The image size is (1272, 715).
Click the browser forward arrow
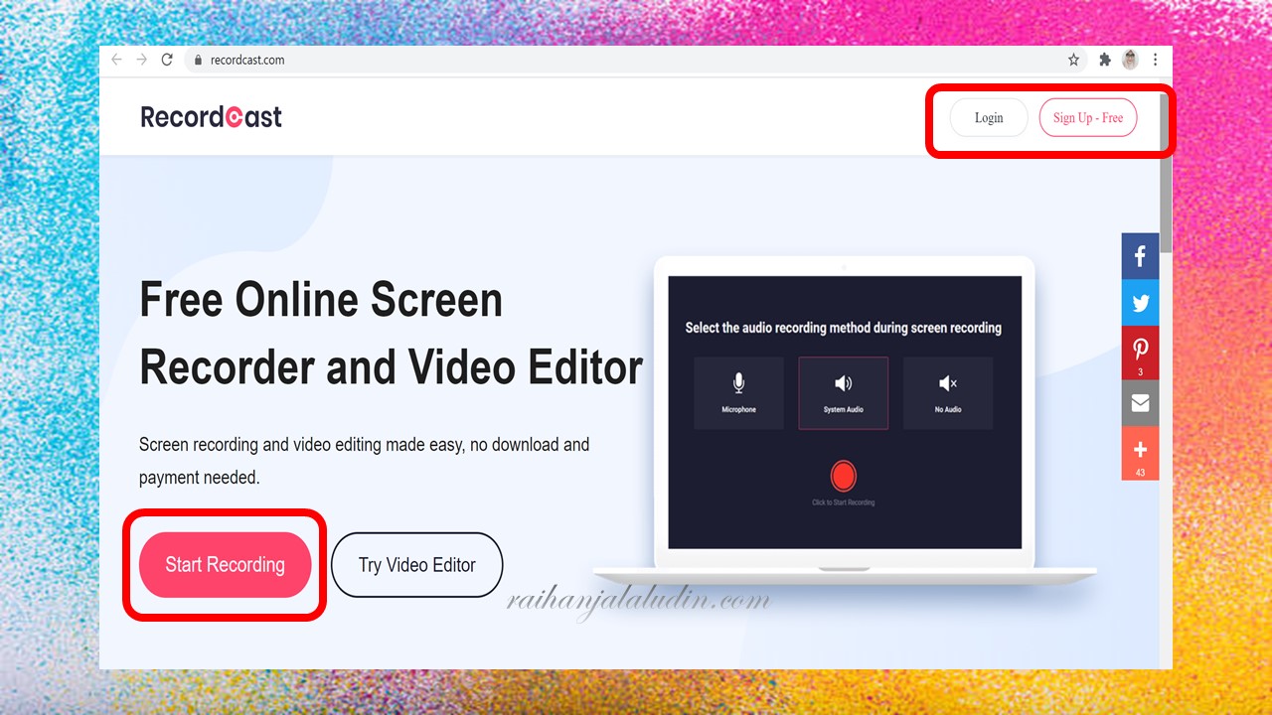pyautogui.click(x=141, y=60)
